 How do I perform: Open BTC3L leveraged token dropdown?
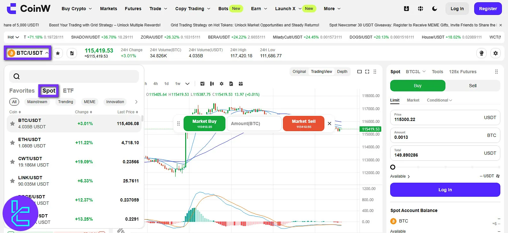tap(416, 72)
